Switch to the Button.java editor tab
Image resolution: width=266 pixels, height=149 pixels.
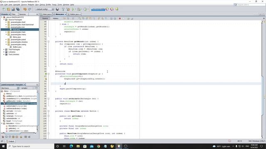click(74, 14)
